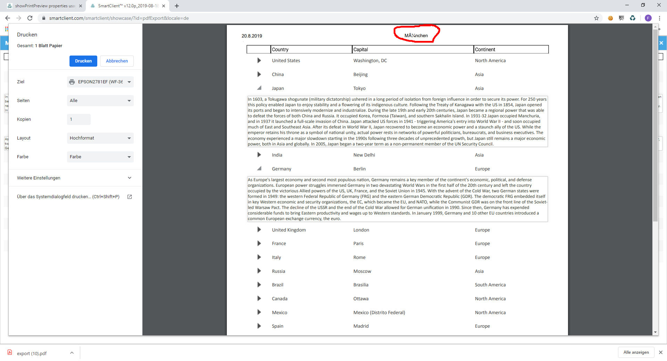Open the Layout dropdown showing Hochformat
The width and height of the screenshot is (667, 361).
click(x=100, y=138)
